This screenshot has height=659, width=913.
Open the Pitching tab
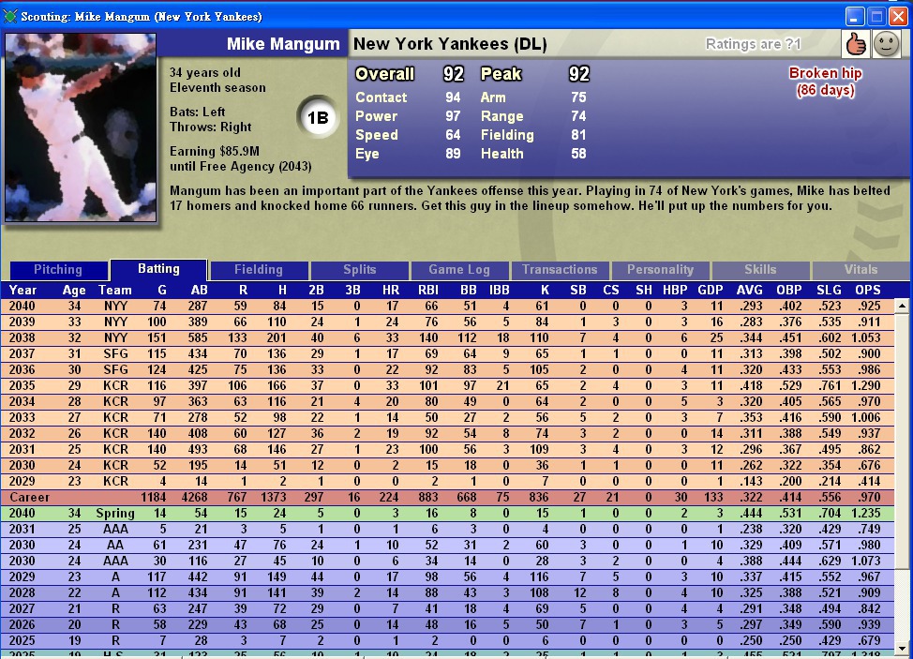[58, 270]
